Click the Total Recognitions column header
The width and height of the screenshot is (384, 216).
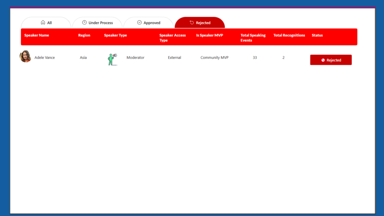click(289, 35)
